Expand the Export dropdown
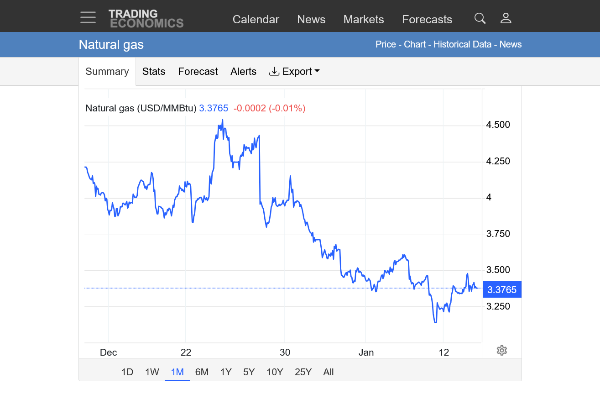Image resolution: width=600 pixels, height=394 pixels. tap(294, 72)
